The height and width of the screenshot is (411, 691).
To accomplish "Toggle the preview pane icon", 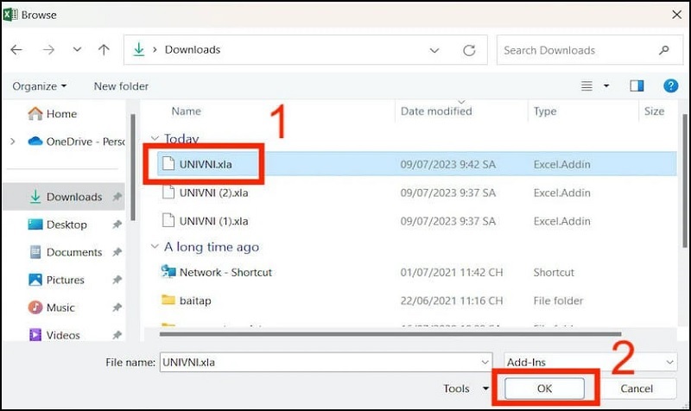I will (x=637, y=85).
